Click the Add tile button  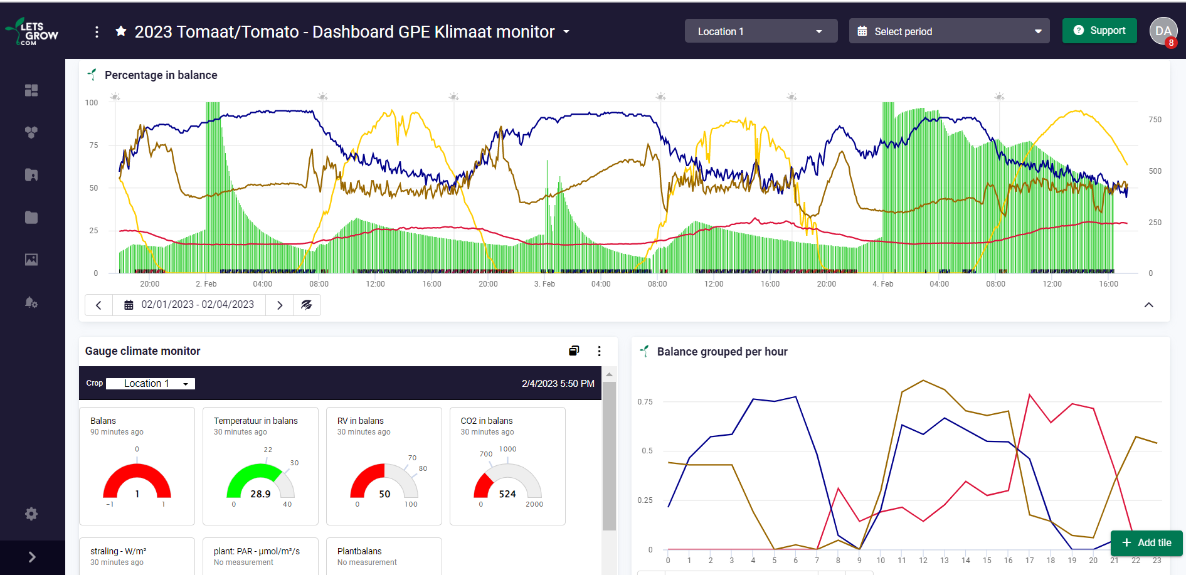[x=1146, y=542]
